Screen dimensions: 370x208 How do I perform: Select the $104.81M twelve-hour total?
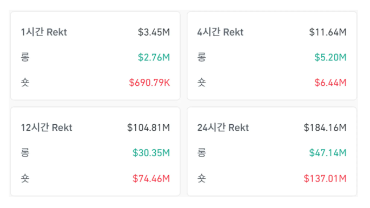(148, 128)
